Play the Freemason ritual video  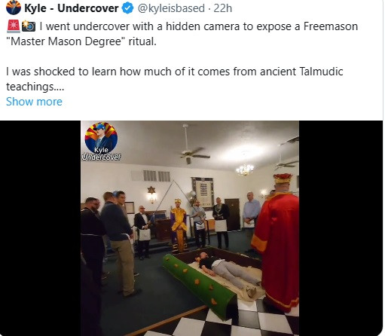[190, 228]
